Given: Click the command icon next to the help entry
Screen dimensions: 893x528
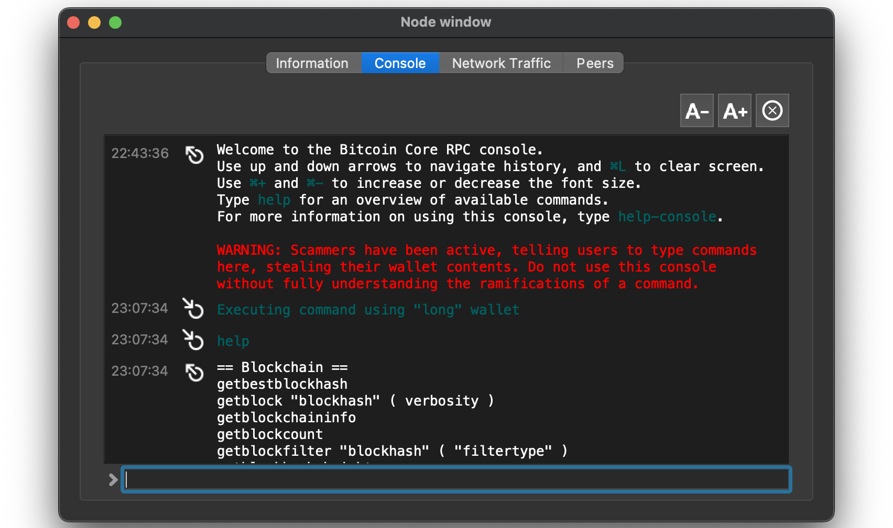Looking at the screenshot, I should point(193,340).
